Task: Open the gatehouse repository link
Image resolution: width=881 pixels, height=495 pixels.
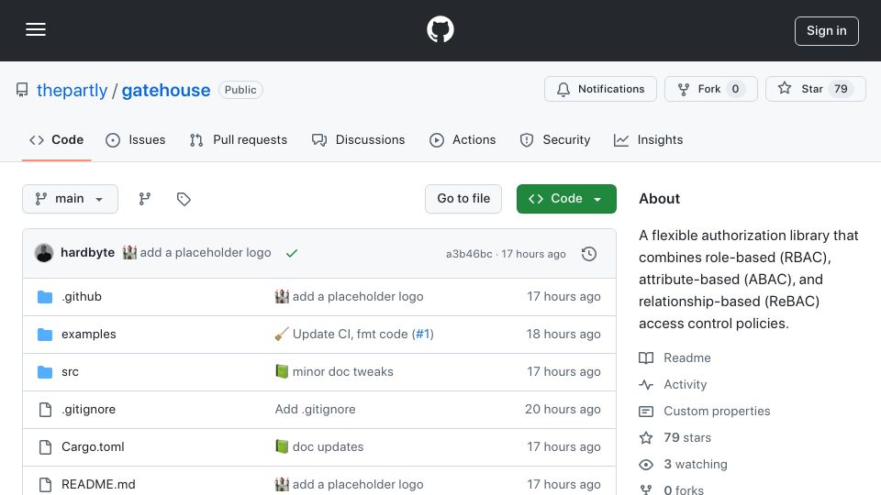Action: [166, 91]
